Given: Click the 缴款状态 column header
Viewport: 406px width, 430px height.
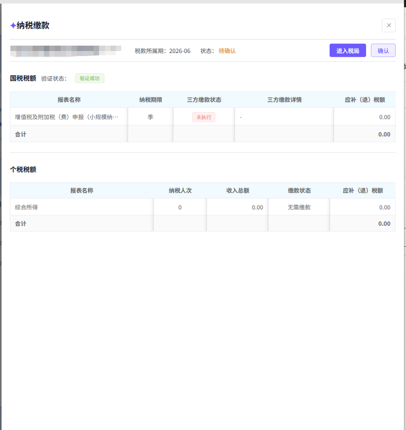Looking at the screenshot, I should pos(299,191).
